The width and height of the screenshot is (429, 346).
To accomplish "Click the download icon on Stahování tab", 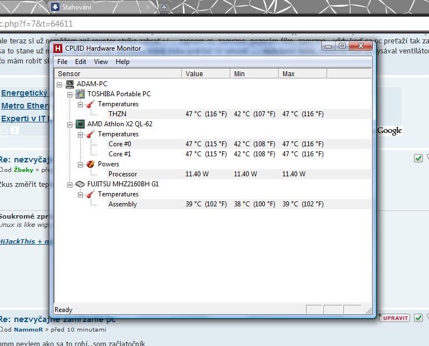I will (x=55, y=7).
